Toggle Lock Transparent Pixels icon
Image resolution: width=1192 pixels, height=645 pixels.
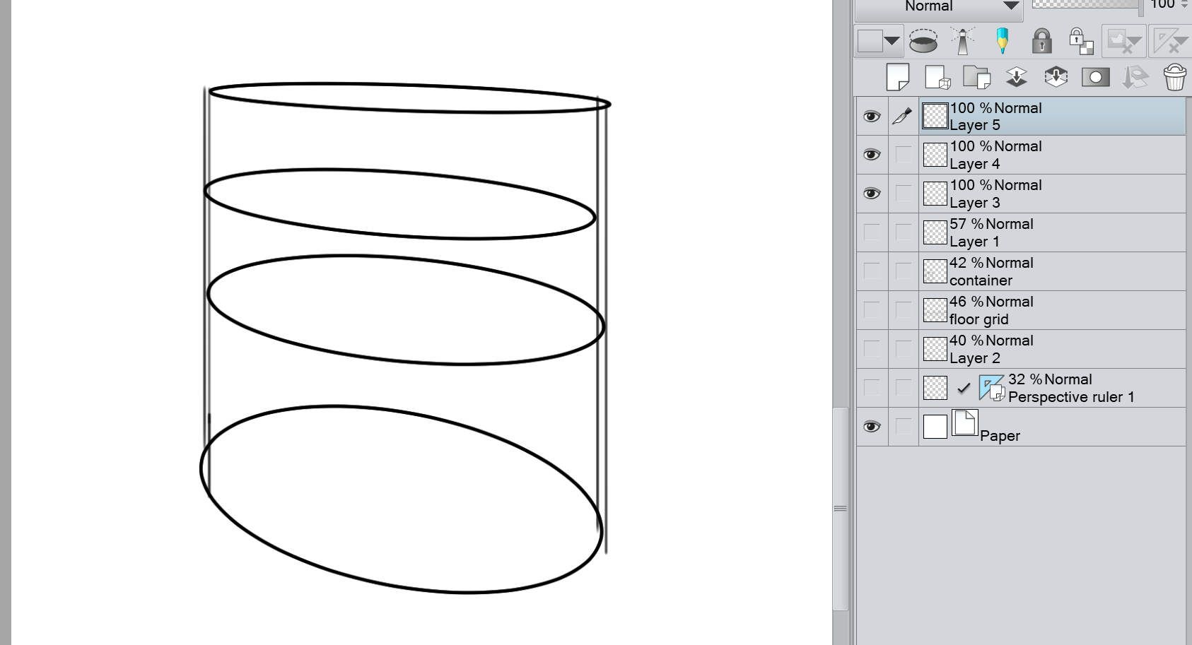point(1081,41)
